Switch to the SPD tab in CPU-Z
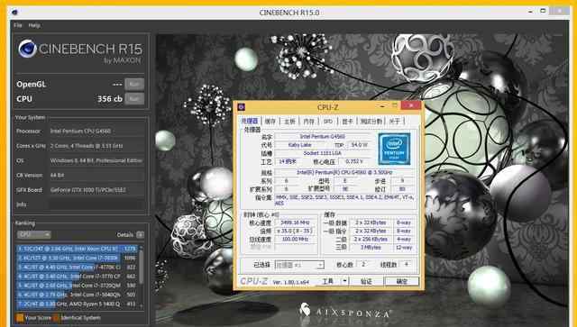 pyautogui.click(x=328, y=121)
